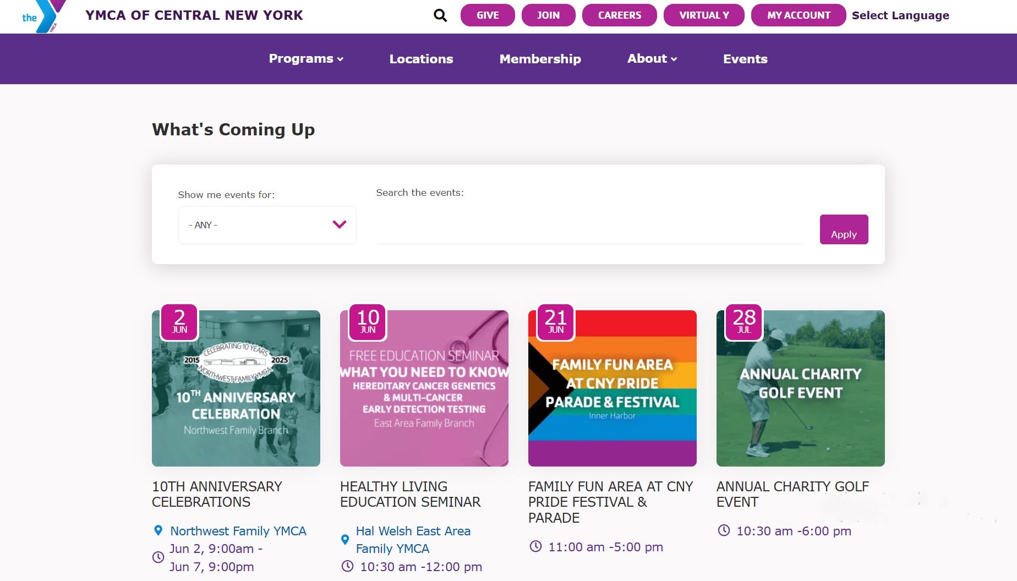Open ANNUAL CHARITY GOLF EVENT title
Screen dimensions: 1017x581
[x=792, y=494]
